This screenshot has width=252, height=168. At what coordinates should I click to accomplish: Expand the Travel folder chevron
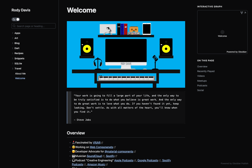tap(13, 68)
